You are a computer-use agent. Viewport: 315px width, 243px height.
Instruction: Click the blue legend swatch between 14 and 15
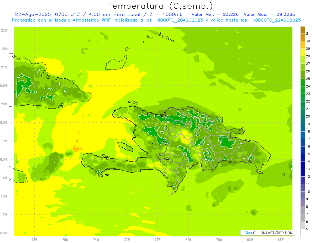click(x=303, y=158)
